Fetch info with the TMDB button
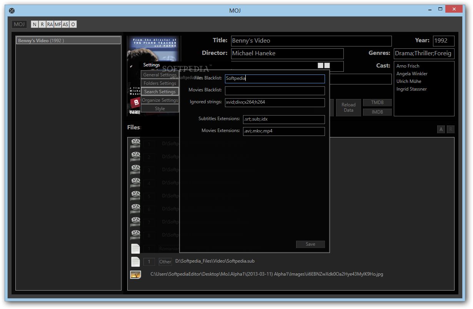The height and width of the screenshot is (309, 473). coord(378,102)
